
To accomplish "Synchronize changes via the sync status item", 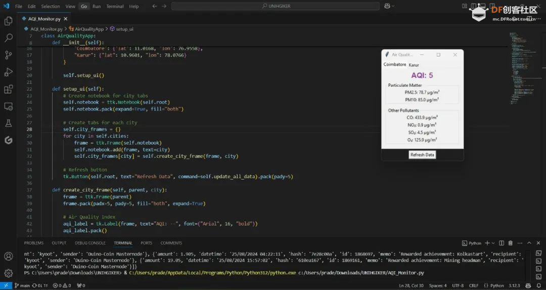I will pyautogui.click(x=40, y=285).
